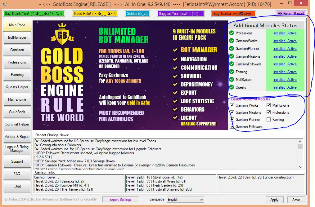Open the Bug Tracker button
The width and height of the screenshot is (315, 207).
(x=233, y=13)
